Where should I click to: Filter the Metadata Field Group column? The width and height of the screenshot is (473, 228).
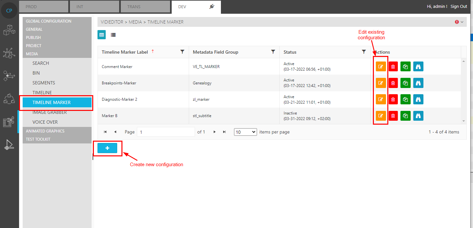click(273, 52)
